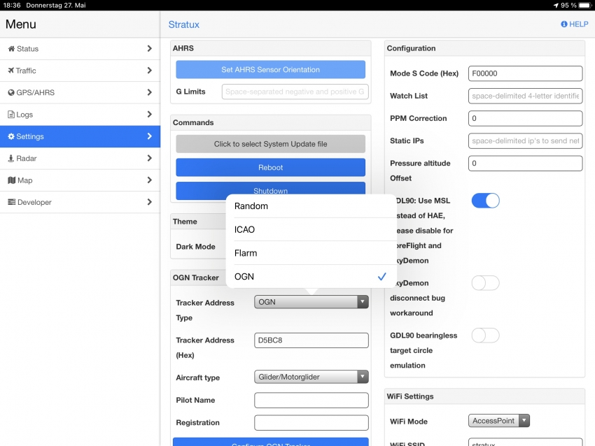Open the Traffic menu item
Viewport: 595px width, 446px height.
point(80,71)
